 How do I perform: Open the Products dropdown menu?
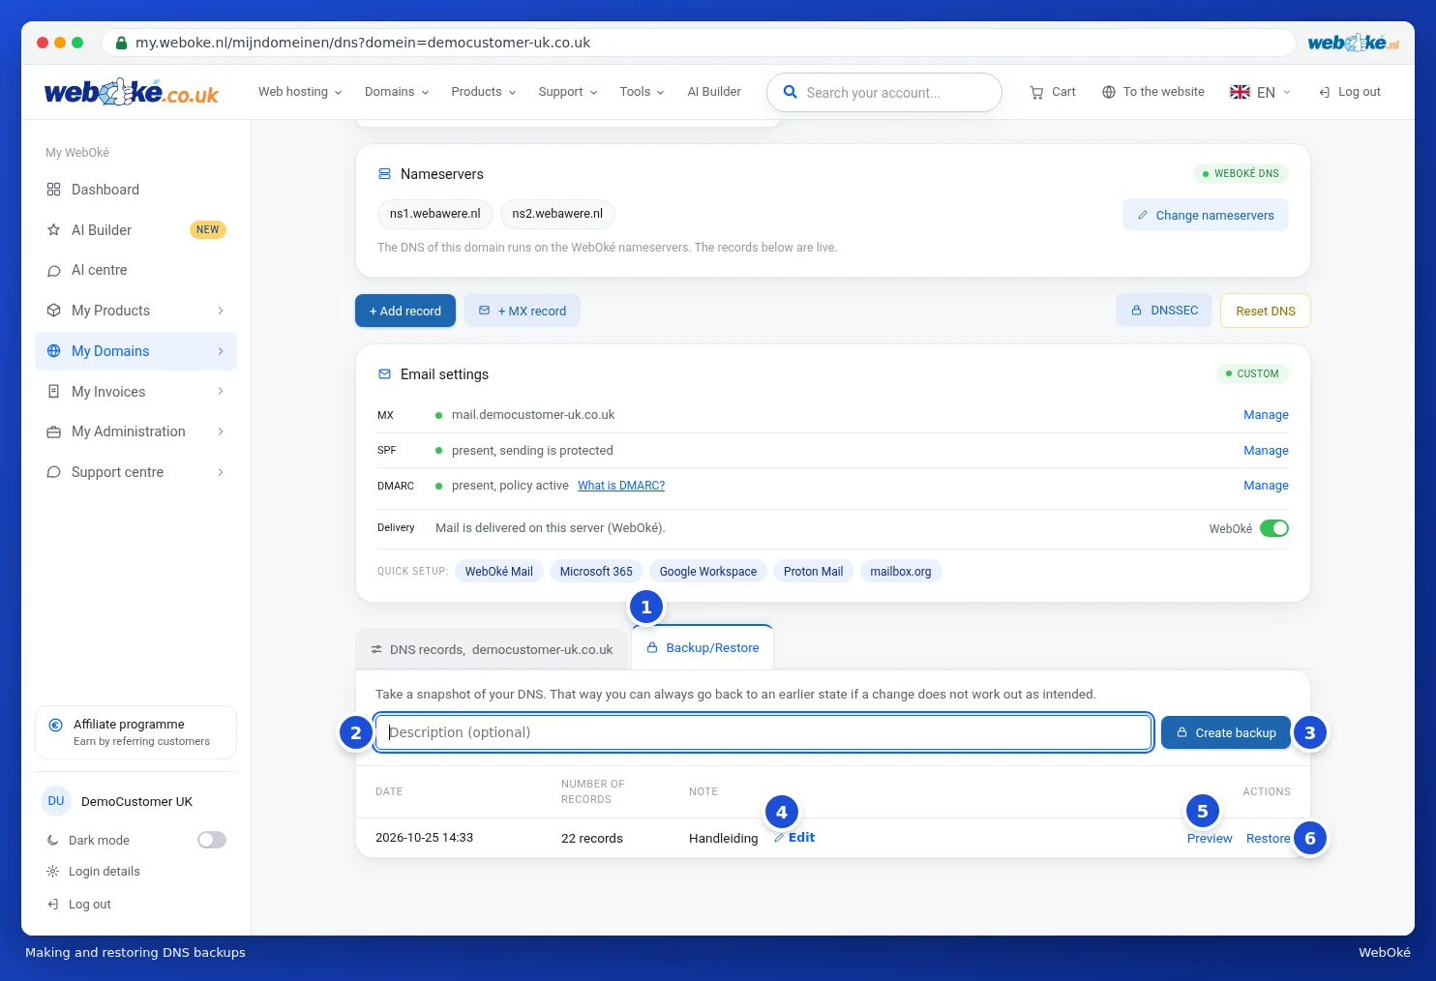pos(484,92)
